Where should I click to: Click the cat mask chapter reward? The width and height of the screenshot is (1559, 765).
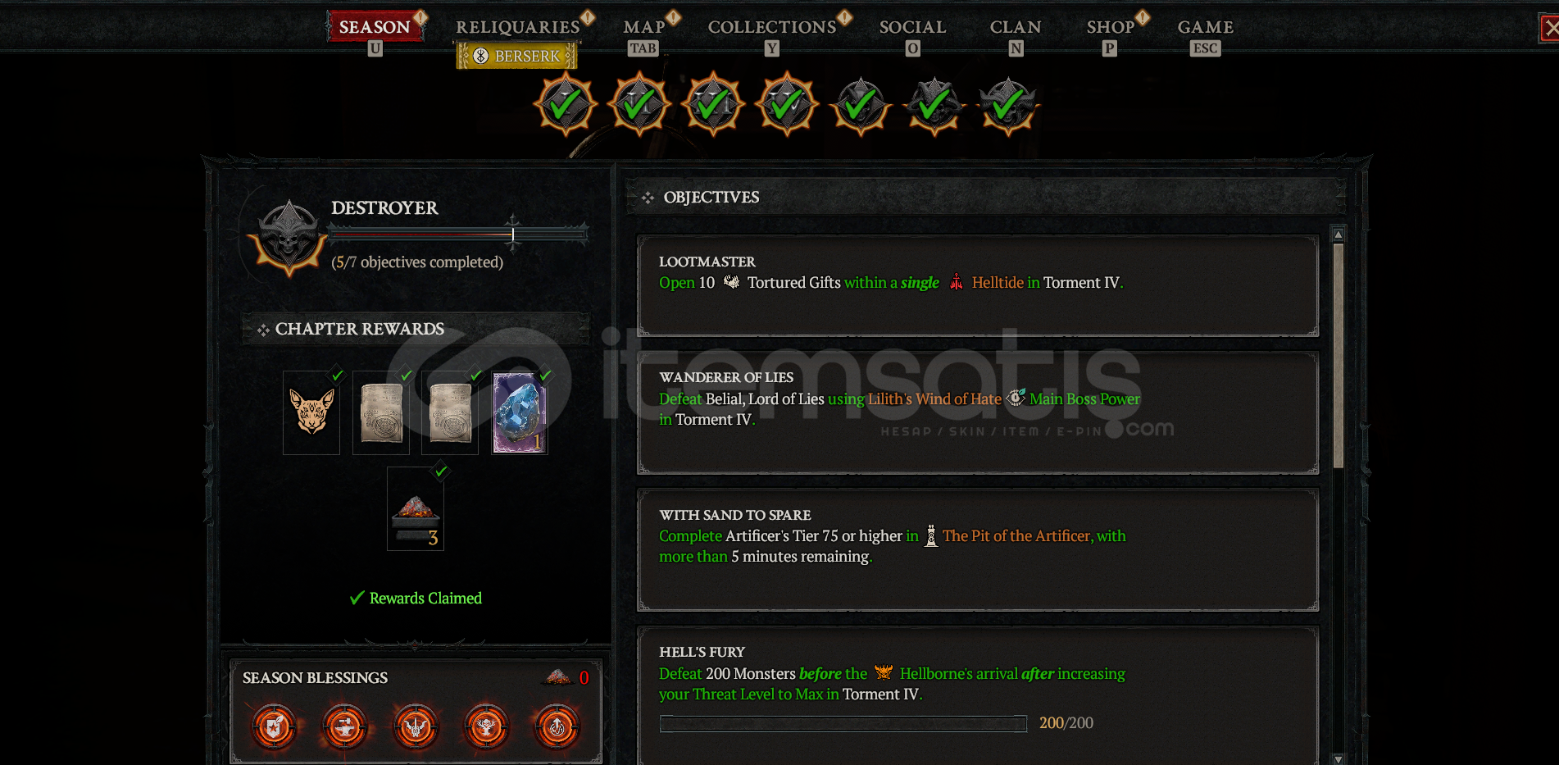(311, 412)
